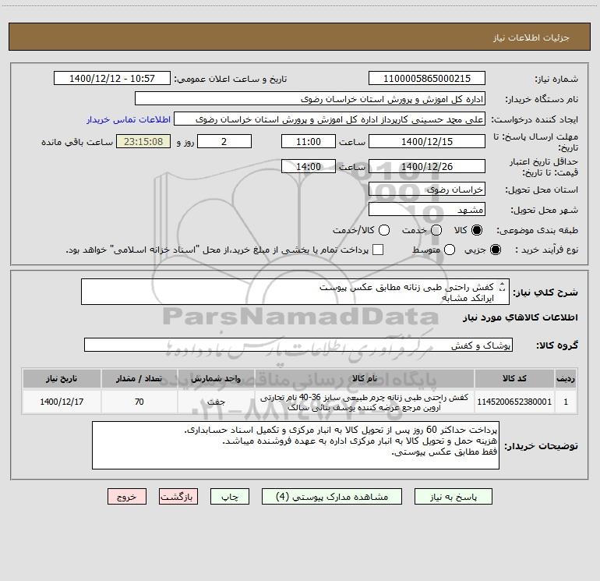Click the price validity date 1400/12/26
600x581 pixels.
427,166
